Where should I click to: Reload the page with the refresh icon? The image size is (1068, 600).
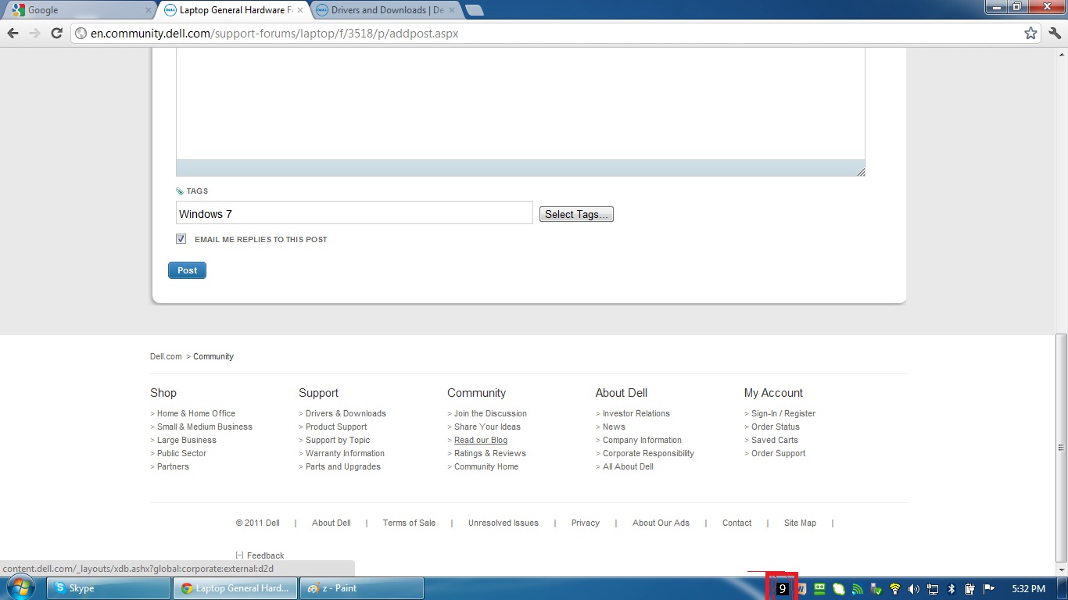pos(56,33)
